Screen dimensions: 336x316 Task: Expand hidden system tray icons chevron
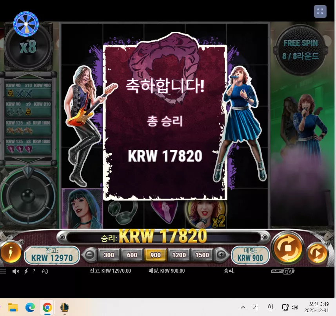point(243,307)
